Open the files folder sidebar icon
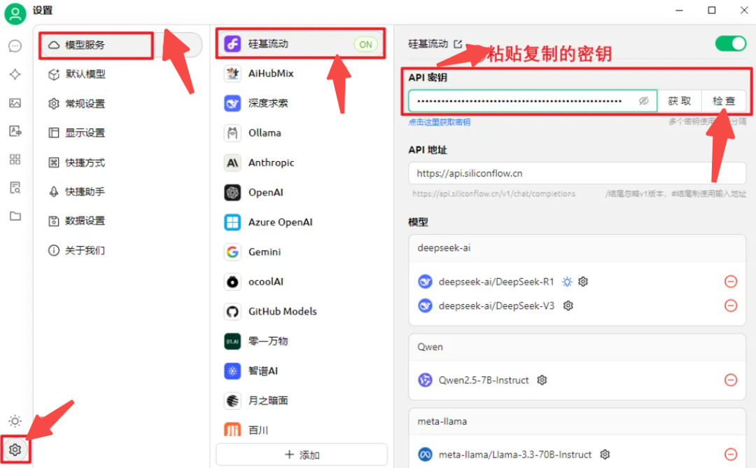 click(15, 216)
